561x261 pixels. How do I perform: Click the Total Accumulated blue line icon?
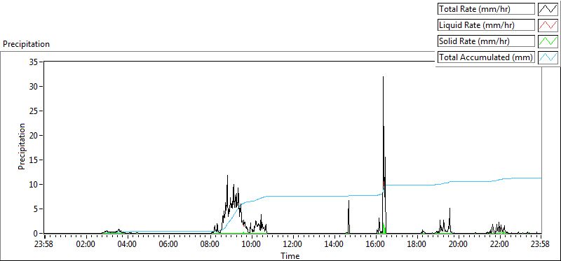pos(548,57)
